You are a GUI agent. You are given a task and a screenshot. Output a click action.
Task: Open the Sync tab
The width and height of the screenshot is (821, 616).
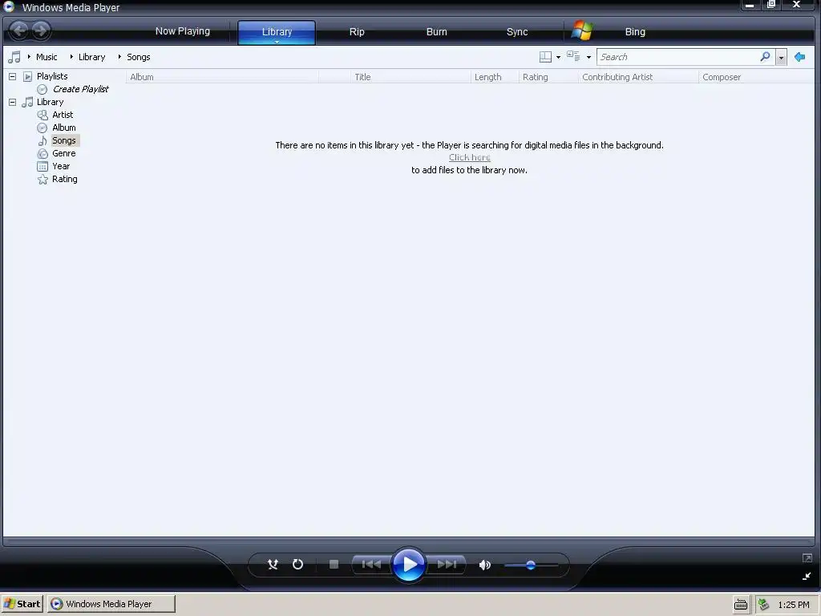point(517,31)
